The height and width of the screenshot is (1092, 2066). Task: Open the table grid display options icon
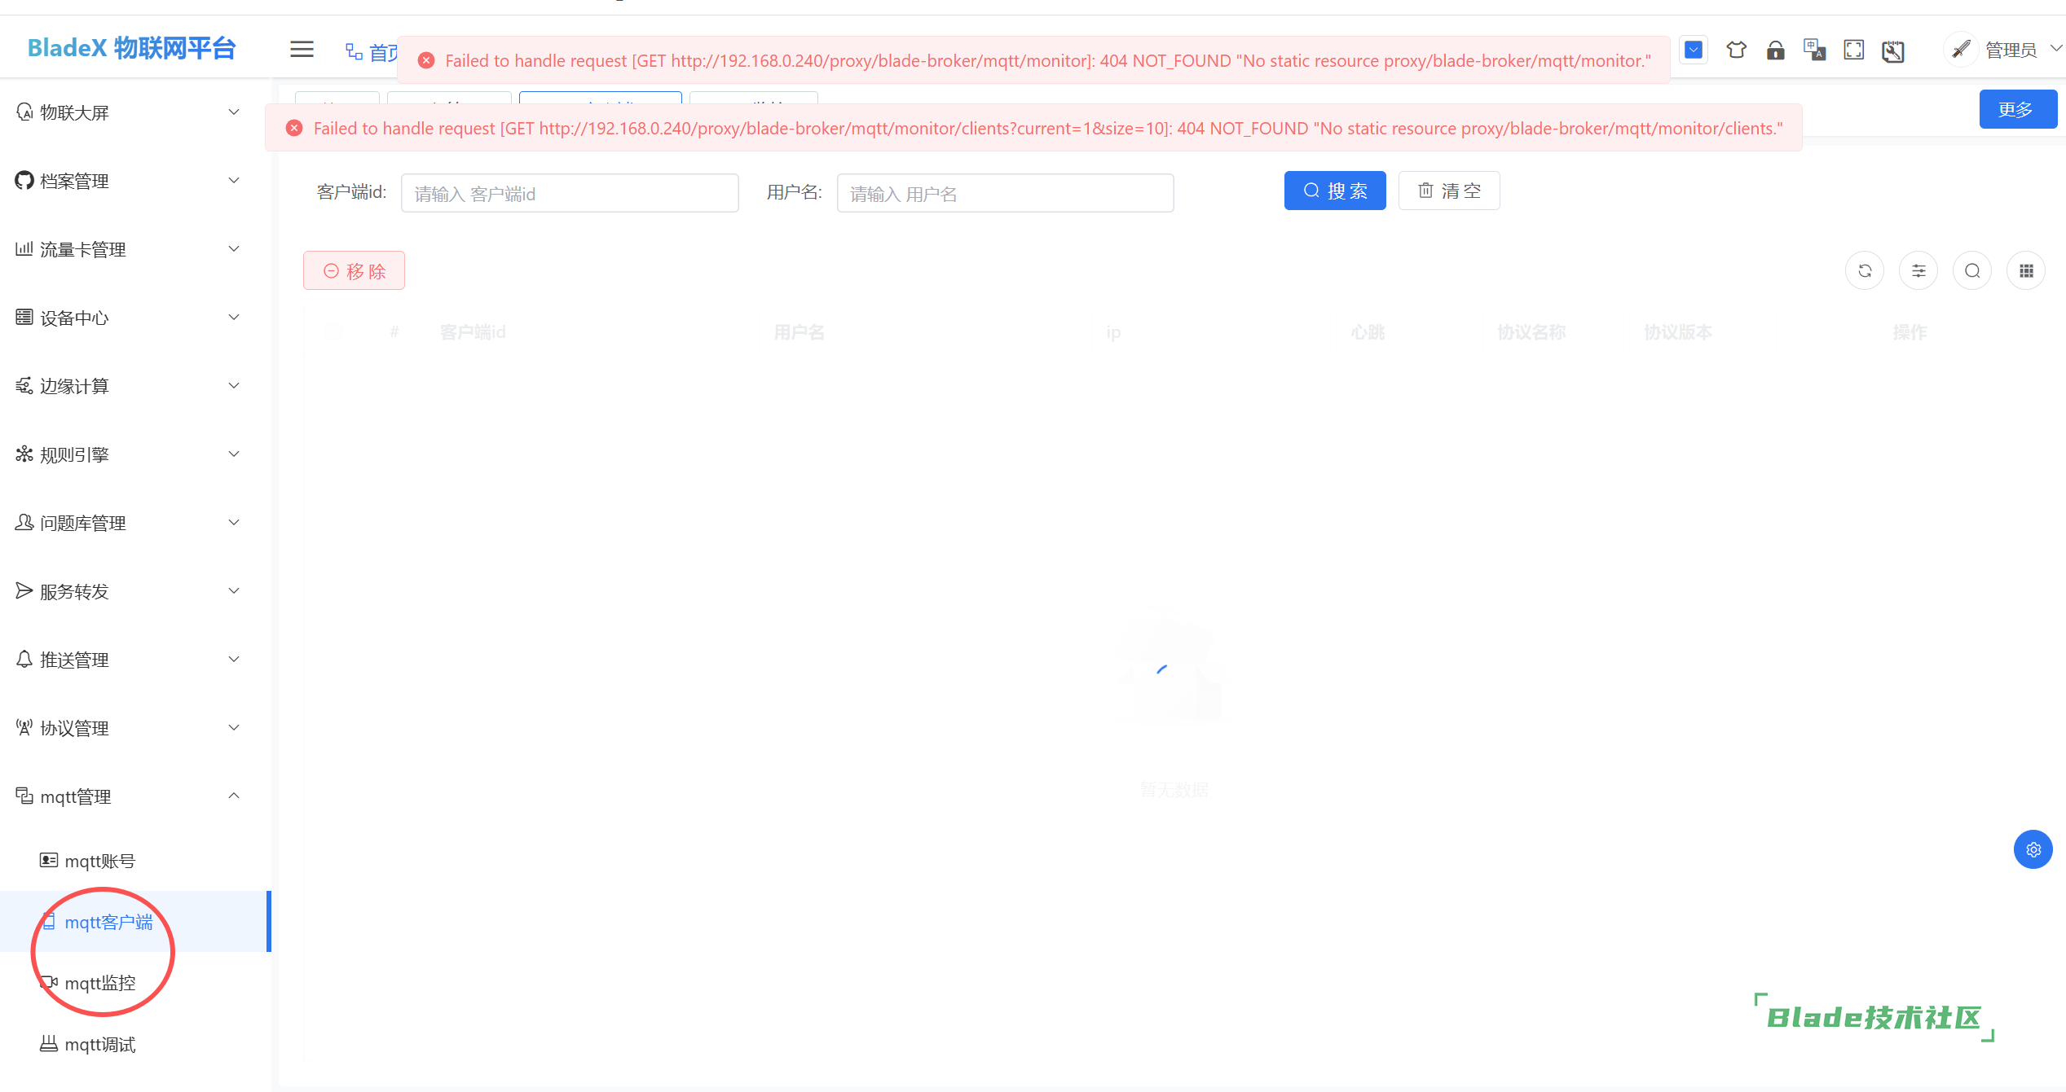[2027, 270]
